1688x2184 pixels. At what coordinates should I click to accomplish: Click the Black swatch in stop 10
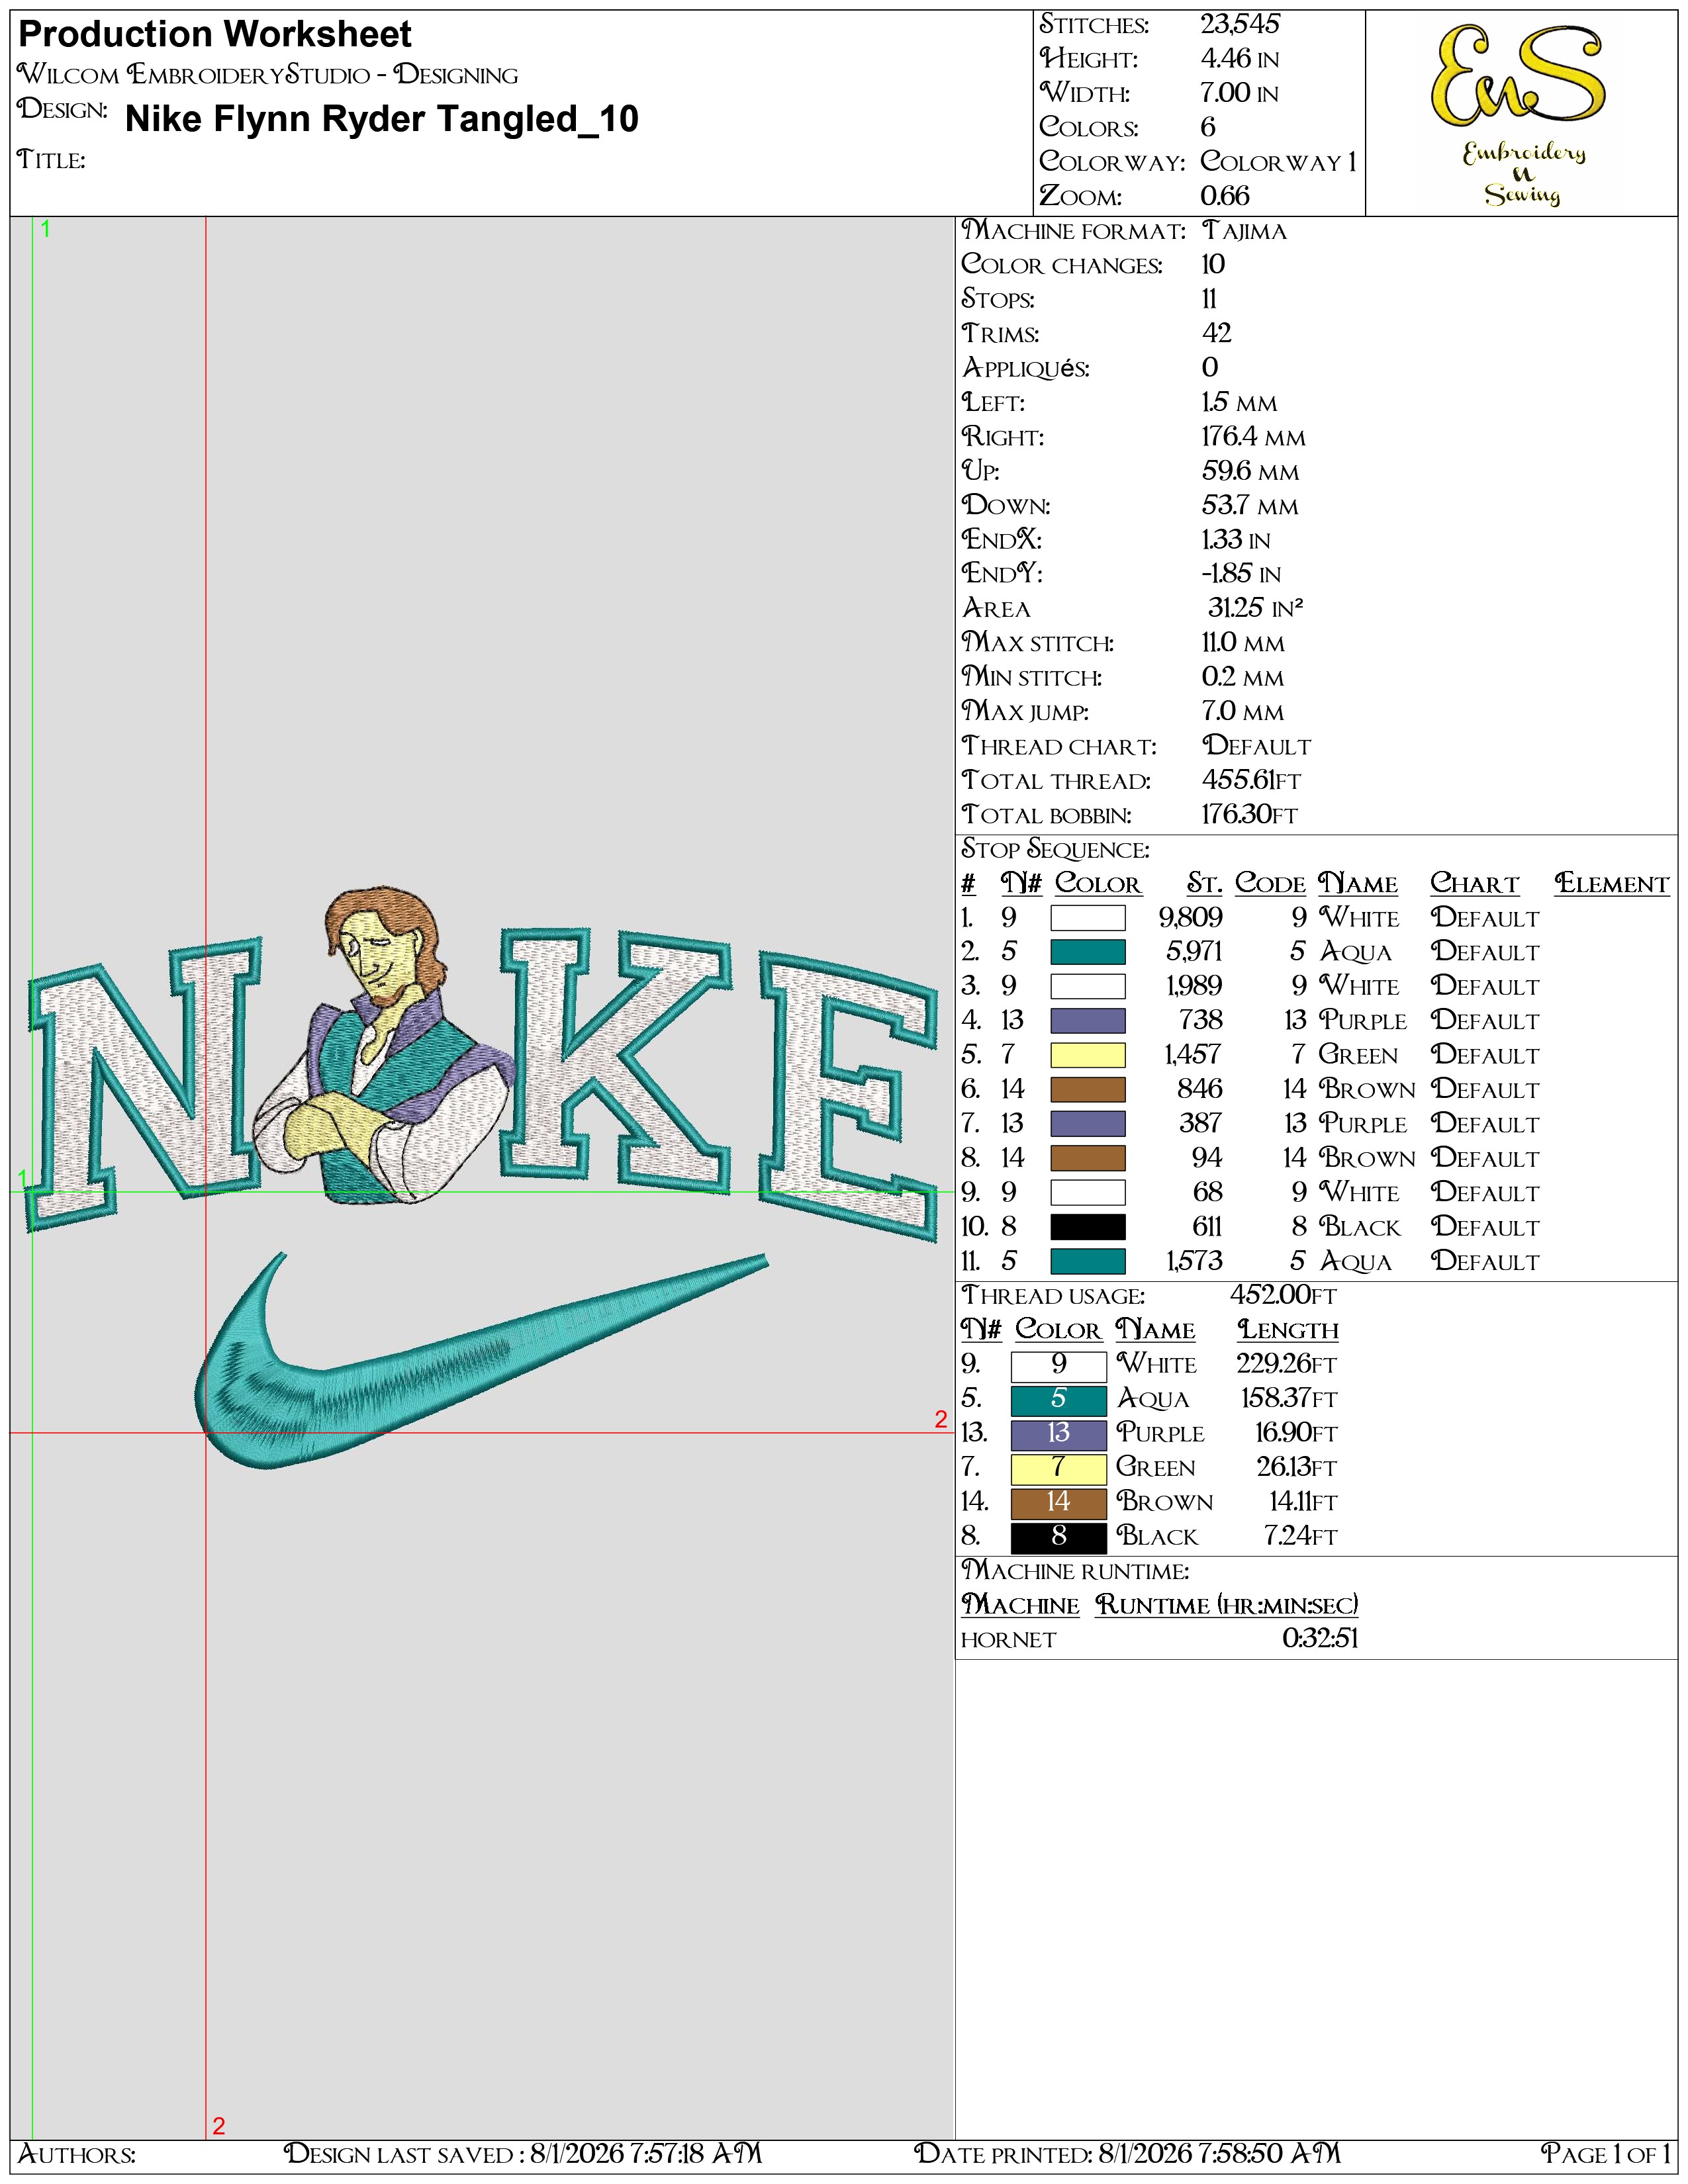point(1087,1227)
